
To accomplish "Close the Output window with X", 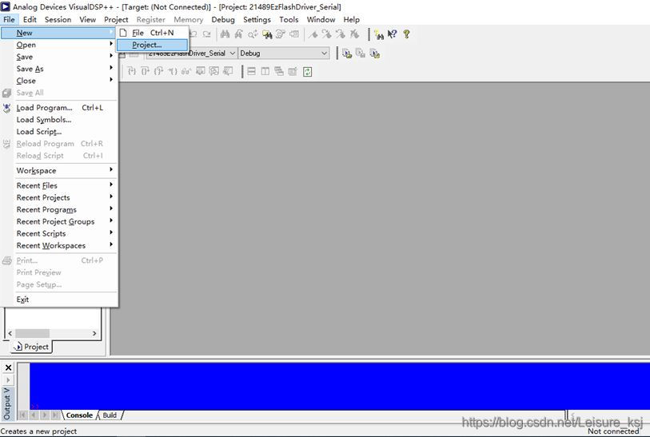I will (8, 367).
